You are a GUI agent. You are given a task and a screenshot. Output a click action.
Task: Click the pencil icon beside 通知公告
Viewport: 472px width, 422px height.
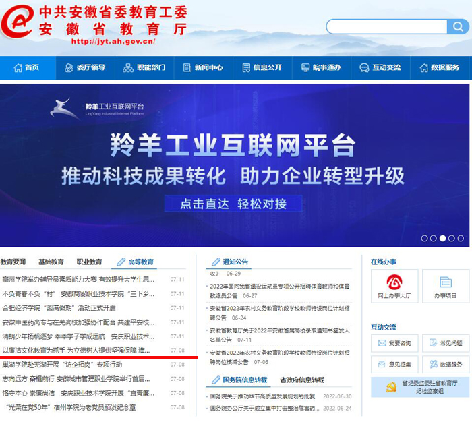[216, 262]
